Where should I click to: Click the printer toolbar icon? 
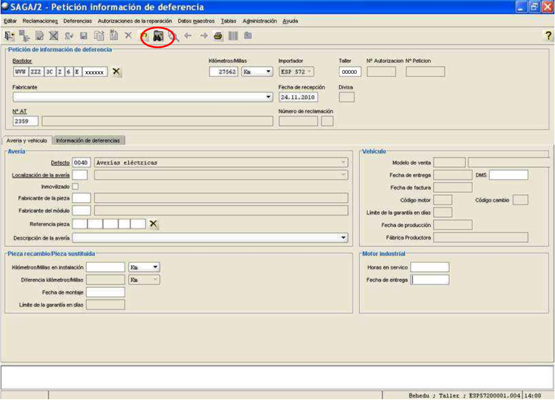click(x=218, y=35)
